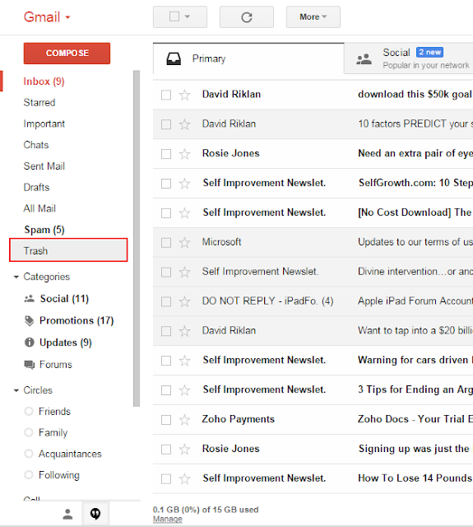Open the Starred folder
473x527 pixels.
39,102
